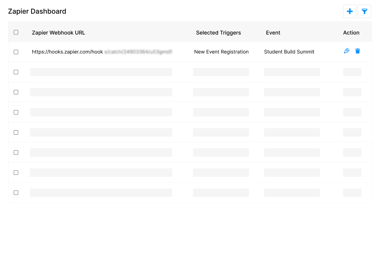Check the checkbox on the fourth row
This screenshot has height=253, width=380.
coord(16,112)
